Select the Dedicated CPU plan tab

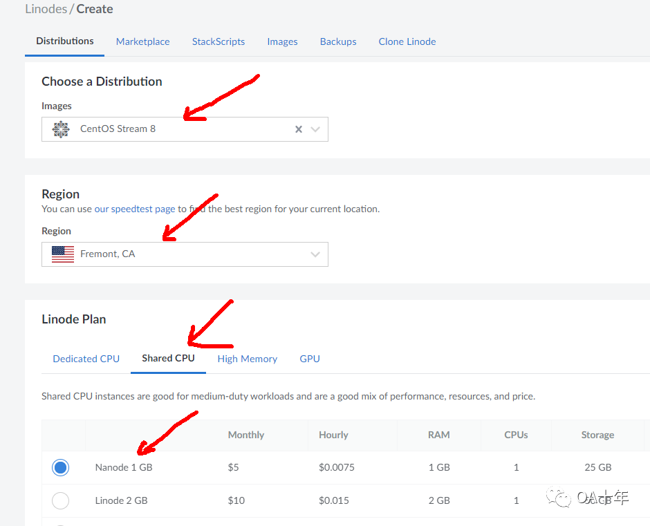tap(86, 359)
